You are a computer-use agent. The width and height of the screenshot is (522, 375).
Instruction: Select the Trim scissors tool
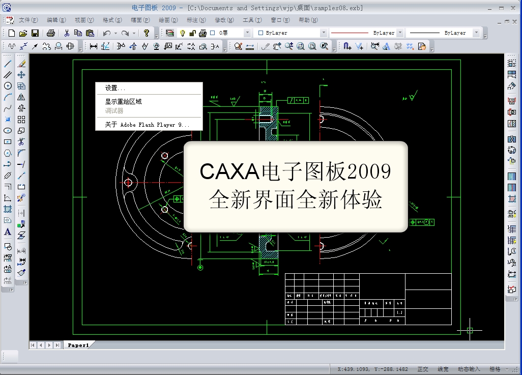21,142
